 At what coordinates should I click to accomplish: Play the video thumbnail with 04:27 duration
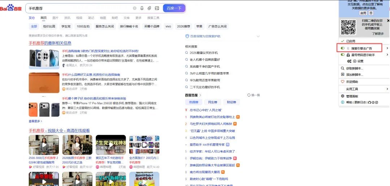click(77, 145)
